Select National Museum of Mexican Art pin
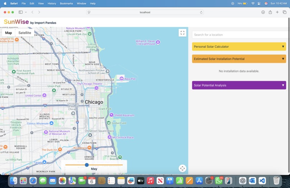 coord(46,132)
